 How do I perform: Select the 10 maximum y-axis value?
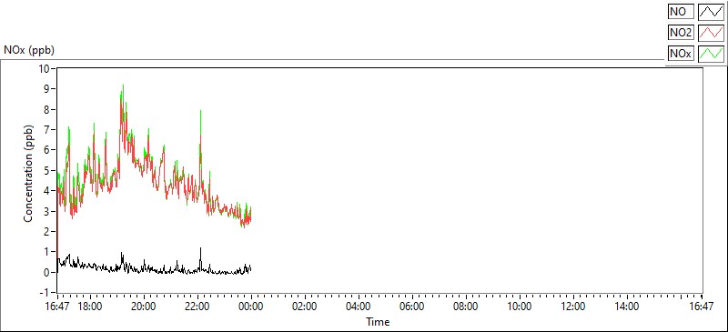click(x=44, y=68)
